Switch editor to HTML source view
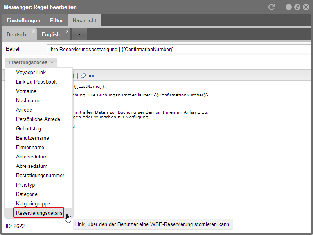This screenshot has width=313, height=235. 91,76
